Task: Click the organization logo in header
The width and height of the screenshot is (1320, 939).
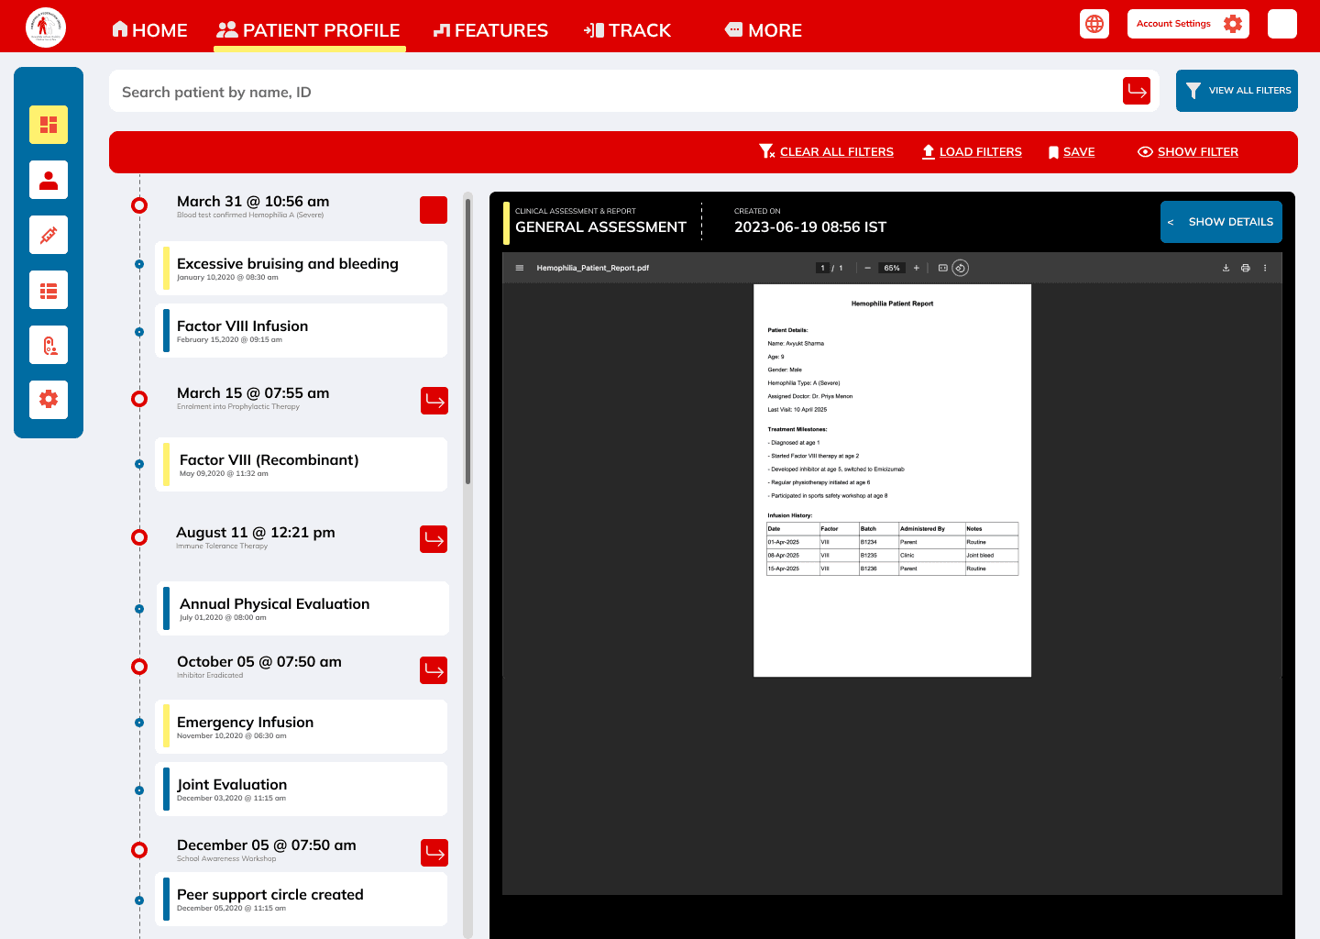Action: pyautogui.click(x=46, y=28)
